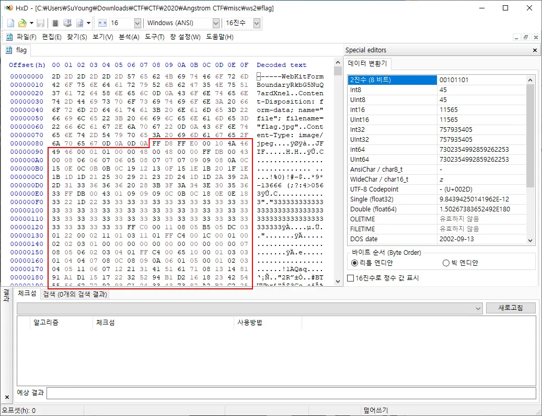Viewport: 542px width, 416px height.
Task: Expand the arrow next to disk image icon
Action: [x=88, y=23]
